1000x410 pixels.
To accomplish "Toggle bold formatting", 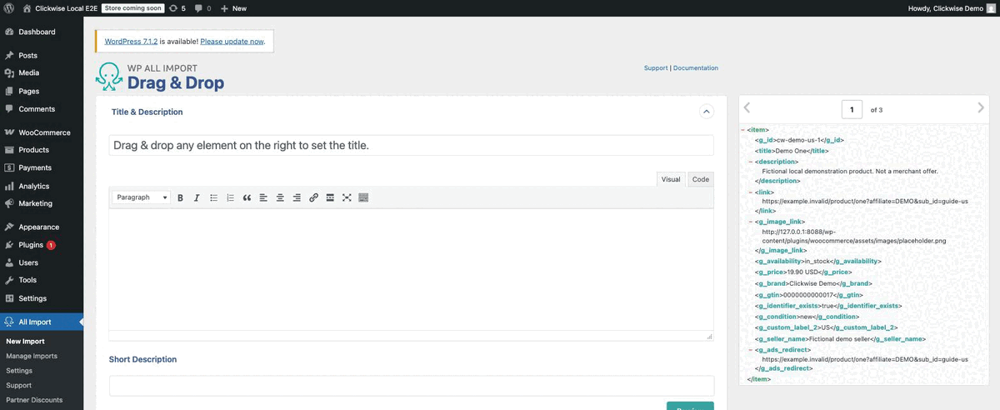I will click(180, 197).
